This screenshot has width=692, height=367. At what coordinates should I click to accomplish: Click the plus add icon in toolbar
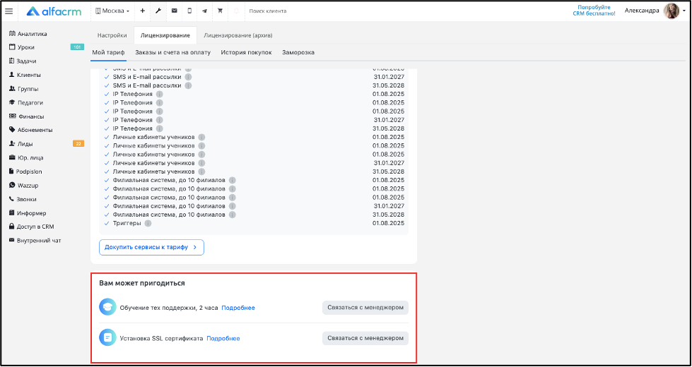pyautogui.click(x=142, y=11)
